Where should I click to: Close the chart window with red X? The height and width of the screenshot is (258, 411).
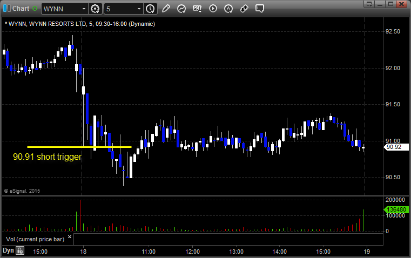click(x=401, y=4)
